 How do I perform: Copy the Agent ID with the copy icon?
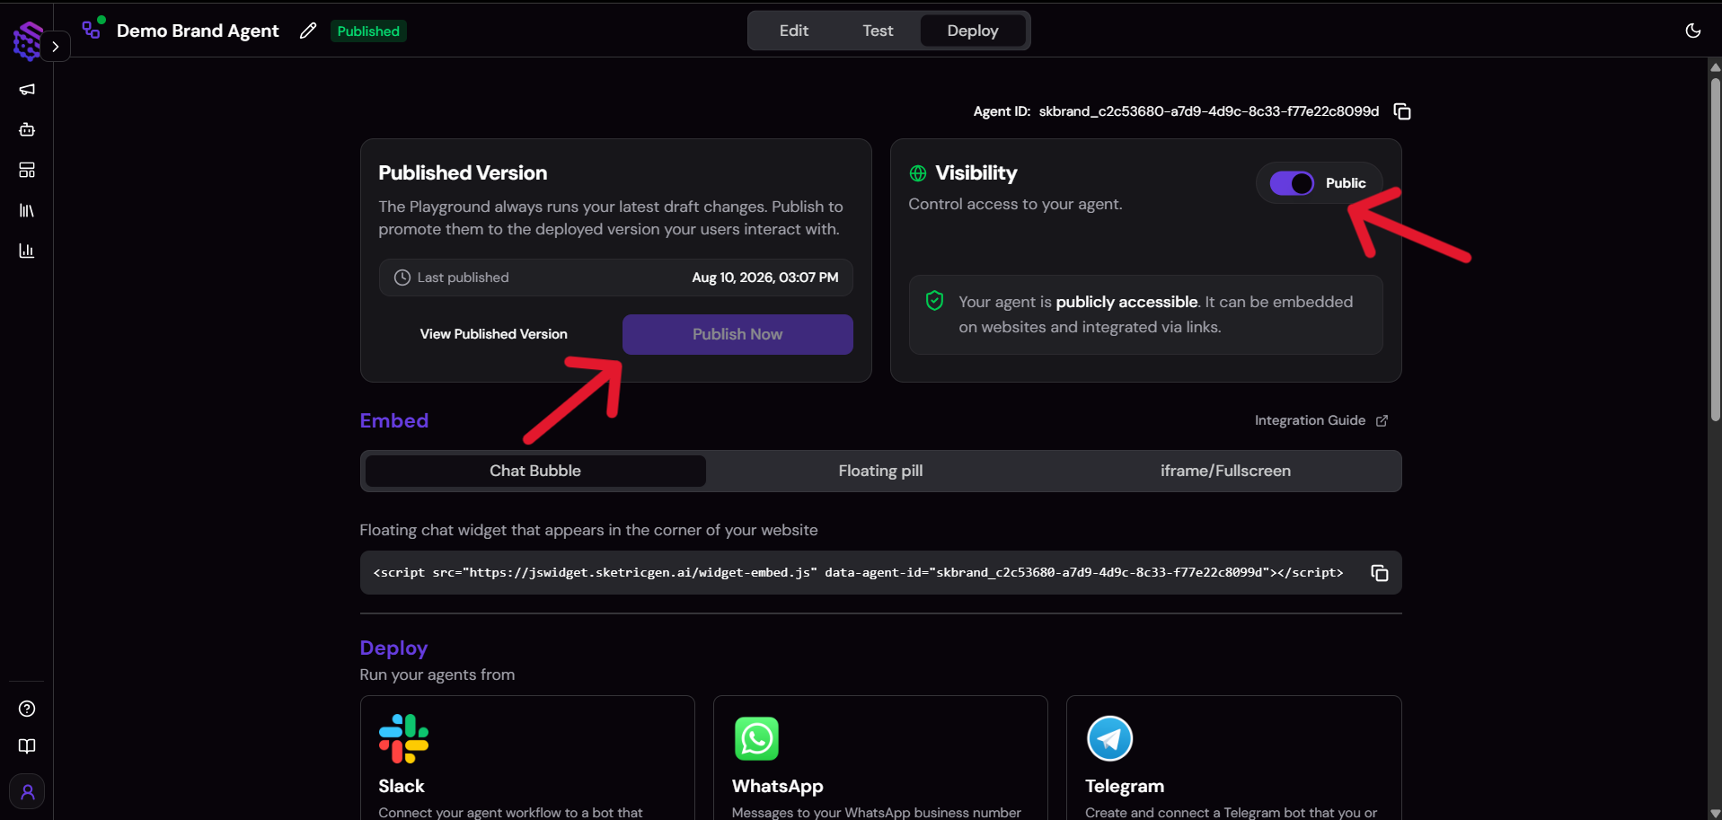[1402, 111]
